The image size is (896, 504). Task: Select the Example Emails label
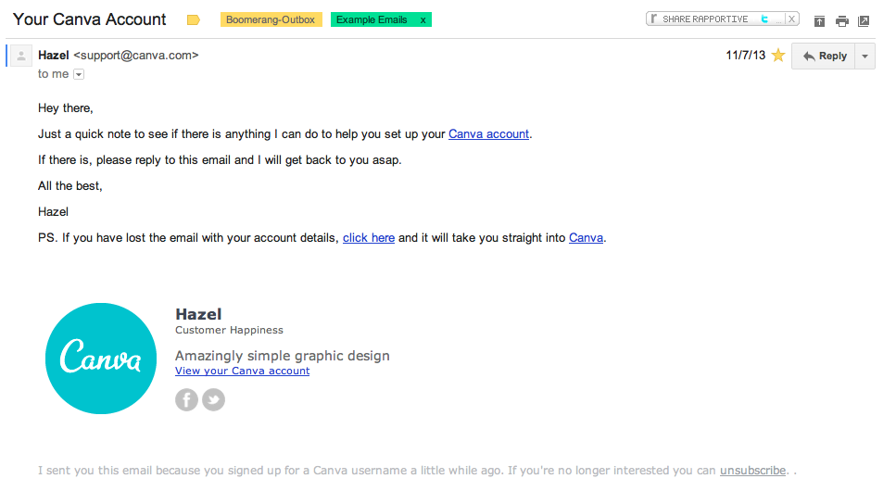tap(372, 19)
